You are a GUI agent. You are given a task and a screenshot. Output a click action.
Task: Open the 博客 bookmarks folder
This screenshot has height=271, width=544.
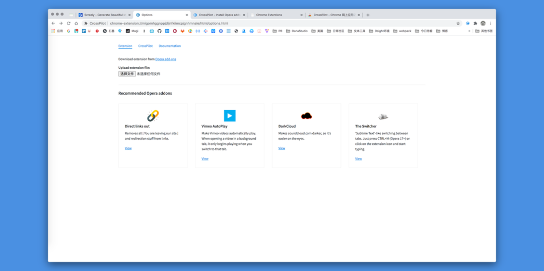[x=442, y=31]
